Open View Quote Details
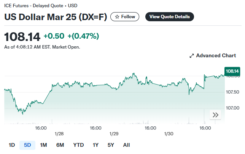Image resolution: width=245 pixels, height=154 pixels. click(170, 17)
